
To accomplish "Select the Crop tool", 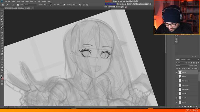I will (x=2, y=21).
